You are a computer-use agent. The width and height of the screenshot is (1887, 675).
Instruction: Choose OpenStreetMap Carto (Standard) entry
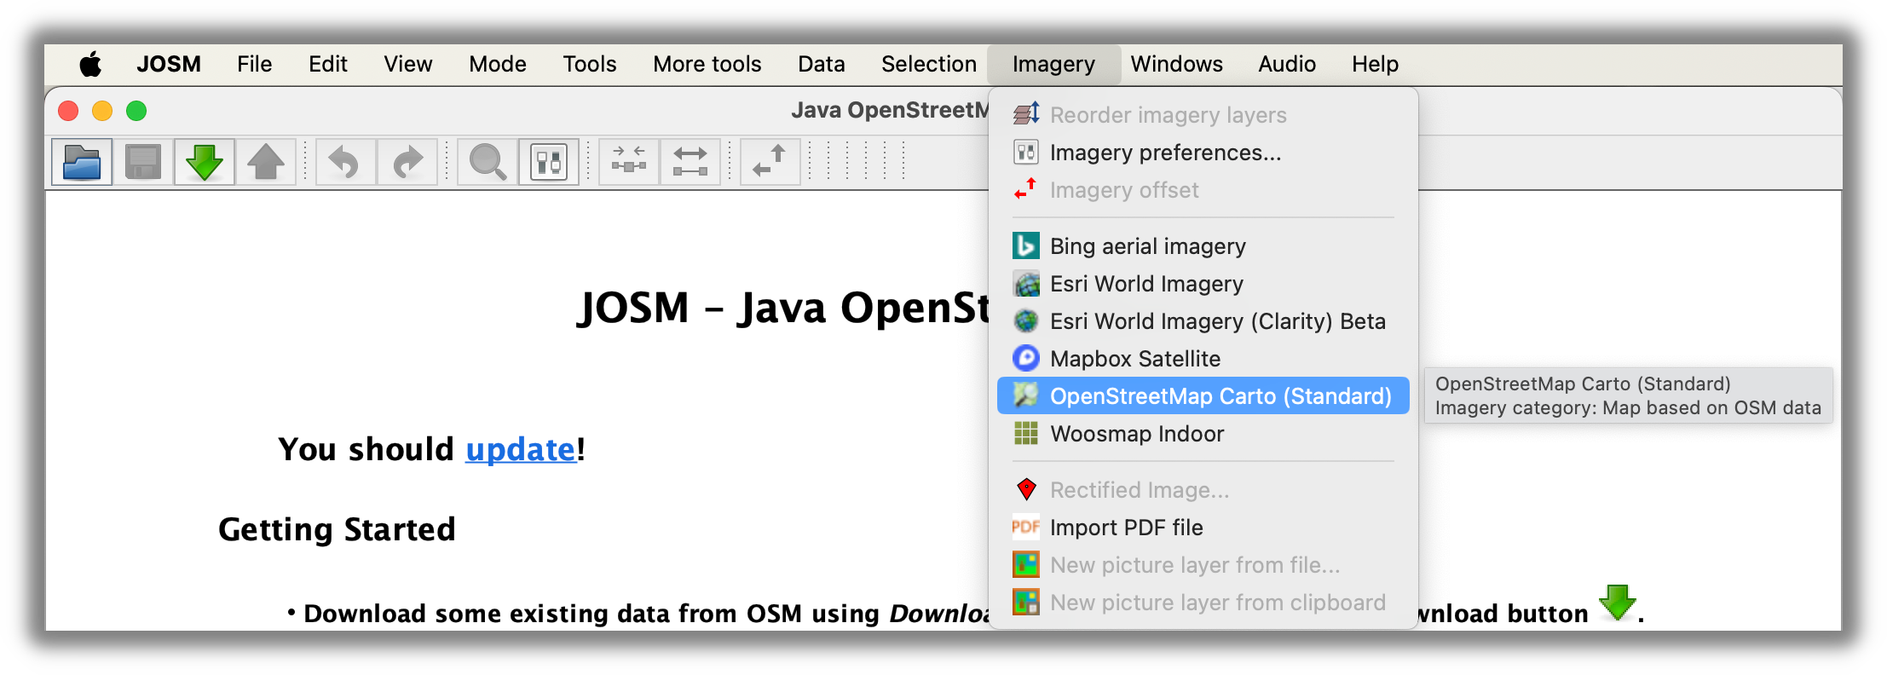(x=1203, y=395)
